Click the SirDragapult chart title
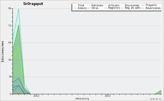Viewport: 164px width, 101px height. coord(33,4)
